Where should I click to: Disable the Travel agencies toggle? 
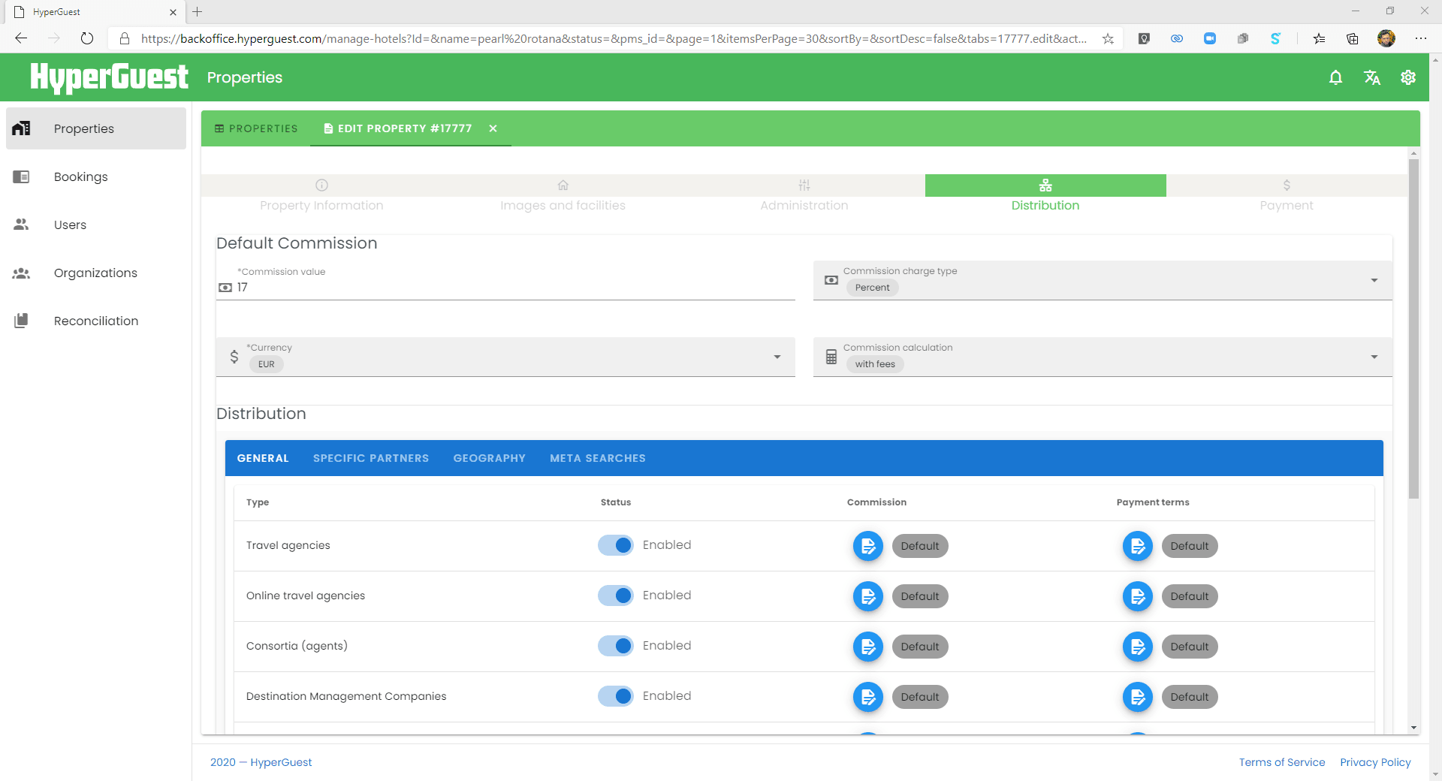click(616, 545)
